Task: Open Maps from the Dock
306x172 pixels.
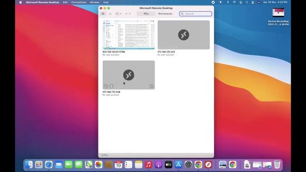Action: click(88, 164)
